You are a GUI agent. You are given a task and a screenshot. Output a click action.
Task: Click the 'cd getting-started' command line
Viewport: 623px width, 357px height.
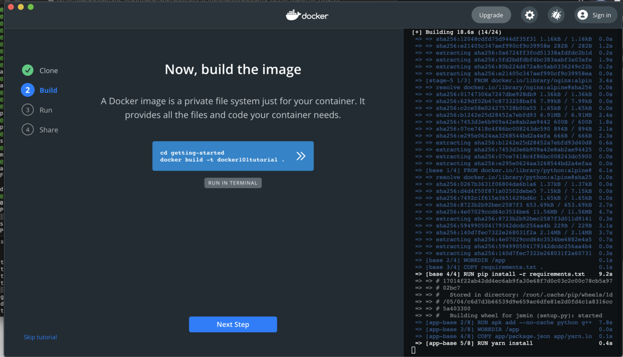click(192, 153)
